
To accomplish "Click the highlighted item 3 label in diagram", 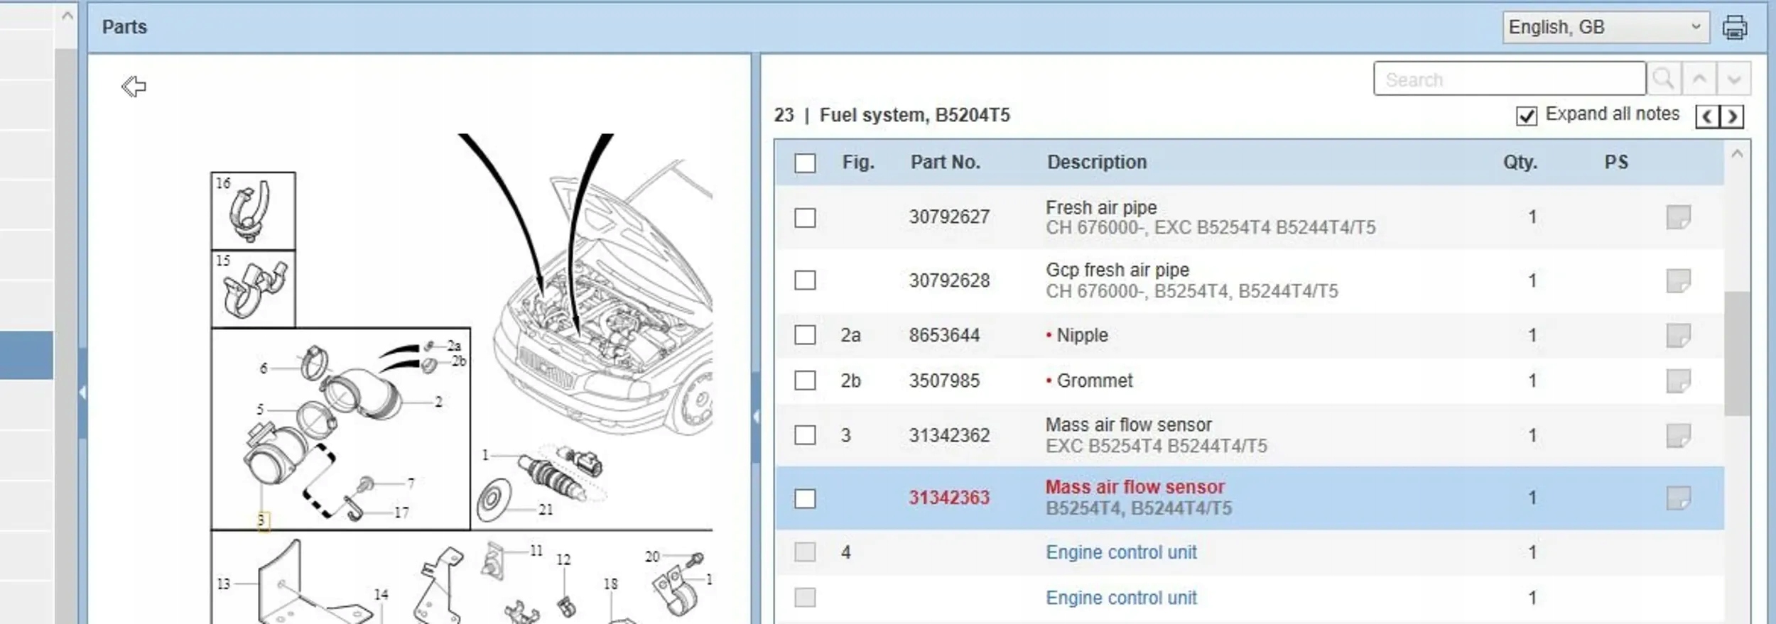I will [x=262, y=520].
